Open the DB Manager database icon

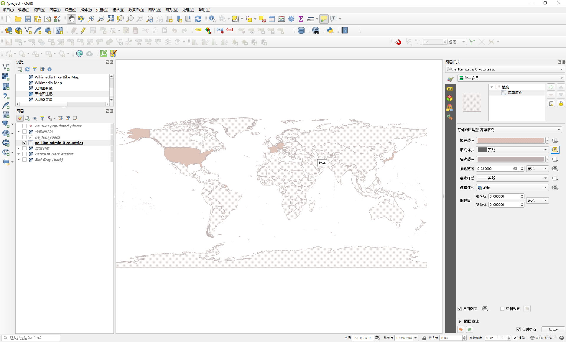[301, 30]
